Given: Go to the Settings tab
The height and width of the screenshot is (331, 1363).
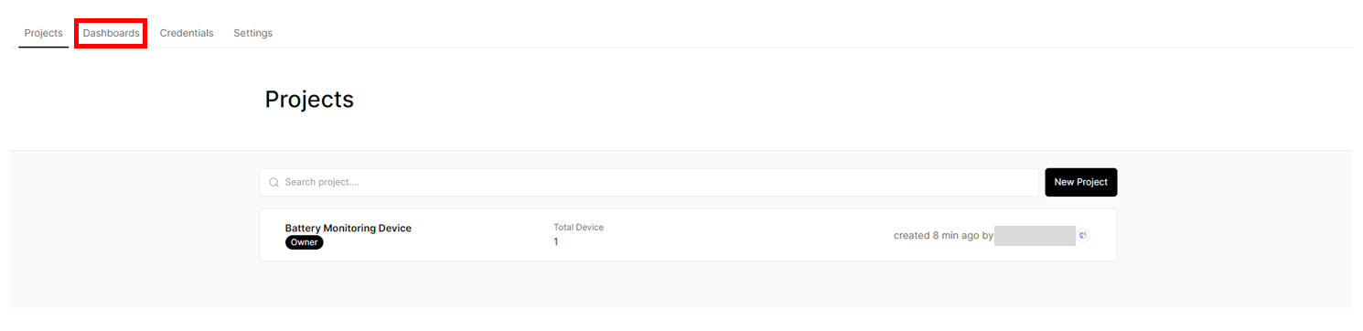Looking at the screenshot, I should tap(252, 33).
